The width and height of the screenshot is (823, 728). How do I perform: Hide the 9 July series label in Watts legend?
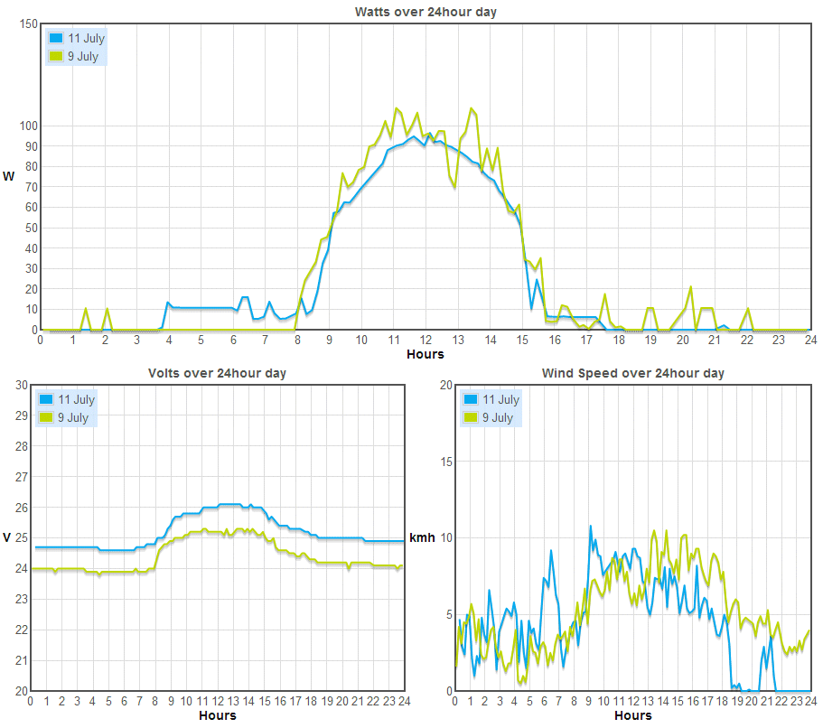[x=84, y=57]
